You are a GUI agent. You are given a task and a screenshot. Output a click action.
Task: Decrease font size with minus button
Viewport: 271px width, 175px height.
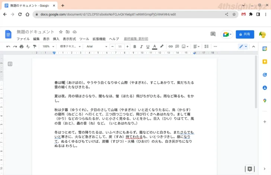click(x=112, y=47)
